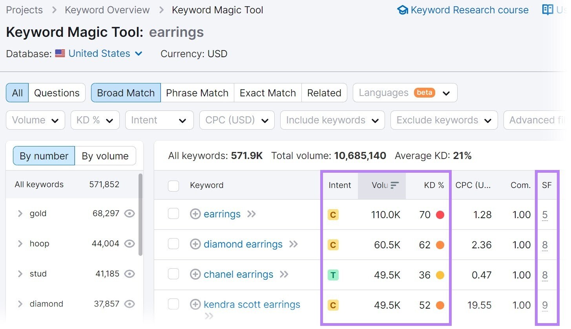Switch to the Related match tab
The height and width of the screenshot is (329, 571).
click(x=324, y=92)
